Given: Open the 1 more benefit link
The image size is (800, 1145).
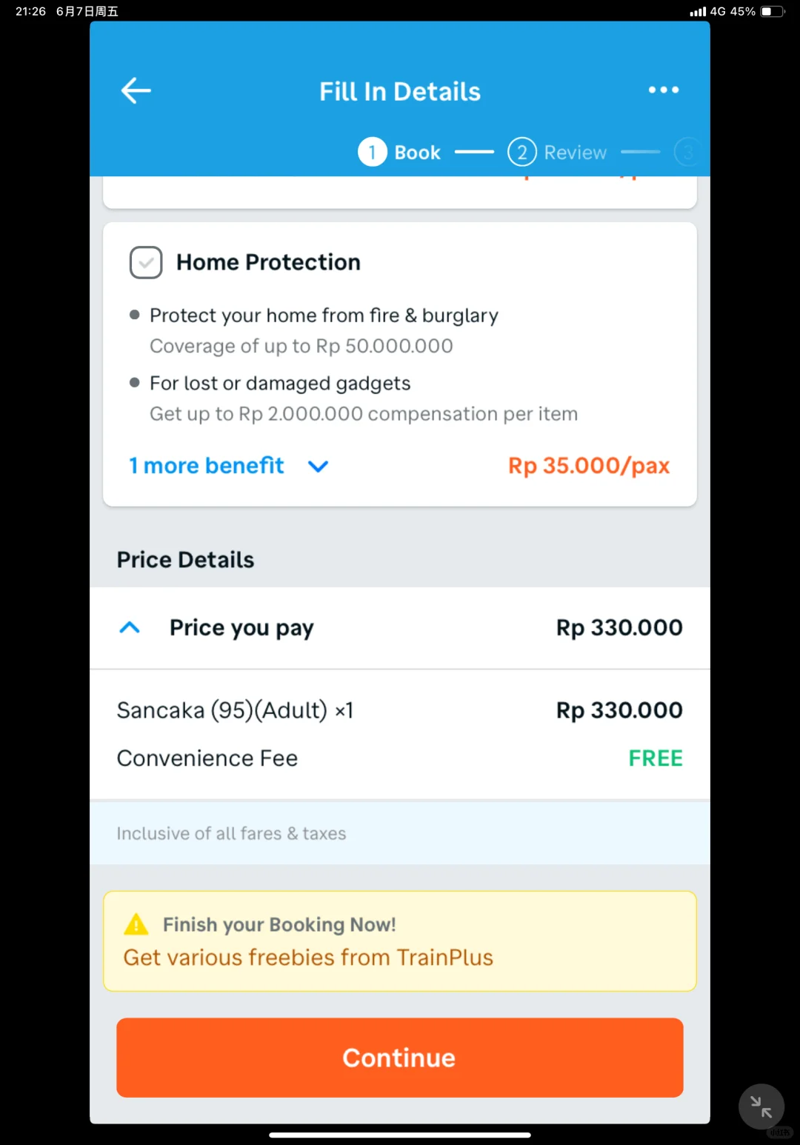Looking at the screenshot, I should coord(207,465).
